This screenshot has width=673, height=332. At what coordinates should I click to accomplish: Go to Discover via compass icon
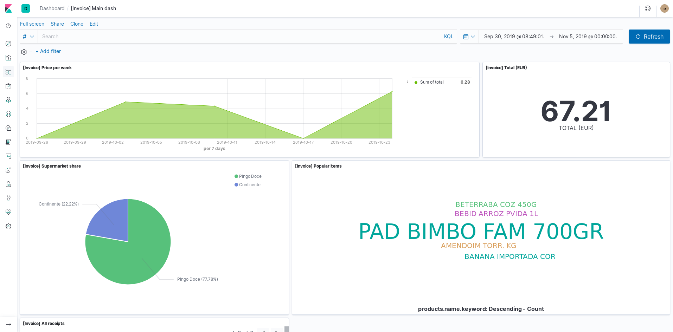[x=8, y=44]
